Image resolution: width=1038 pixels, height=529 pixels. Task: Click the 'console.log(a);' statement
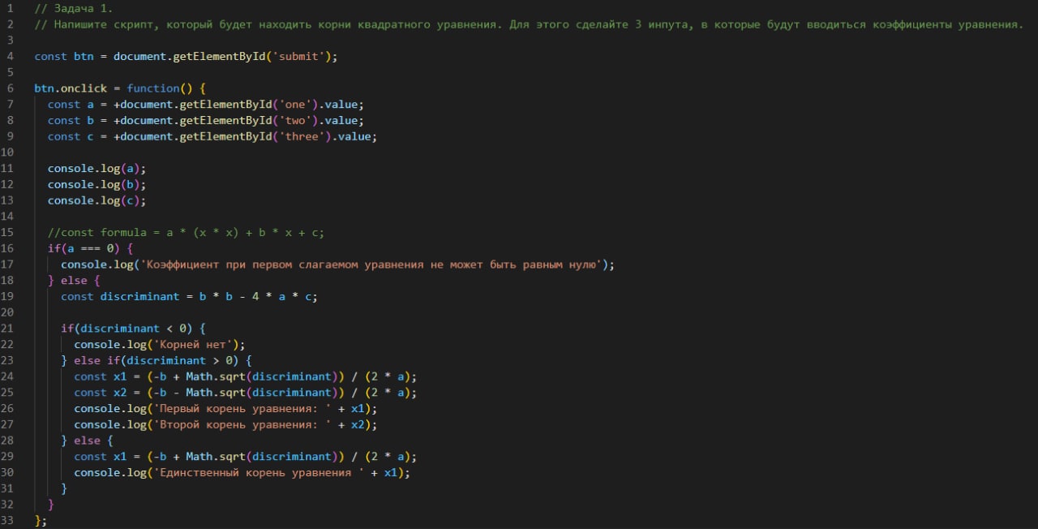coord(97,169)
